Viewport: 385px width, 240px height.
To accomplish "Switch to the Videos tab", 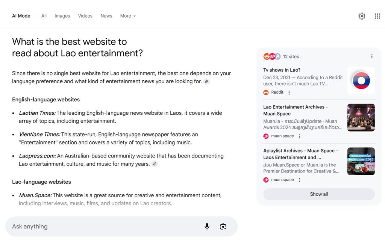I will click(85, 16).
